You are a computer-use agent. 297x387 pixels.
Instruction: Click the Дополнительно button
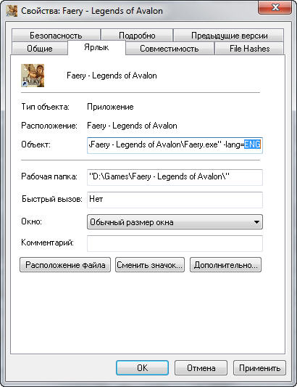[x=225, y=265]
